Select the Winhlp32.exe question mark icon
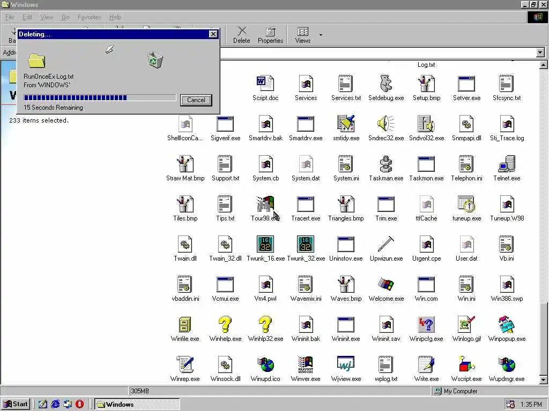Screen dimensions: 549x411 [265, 324]
